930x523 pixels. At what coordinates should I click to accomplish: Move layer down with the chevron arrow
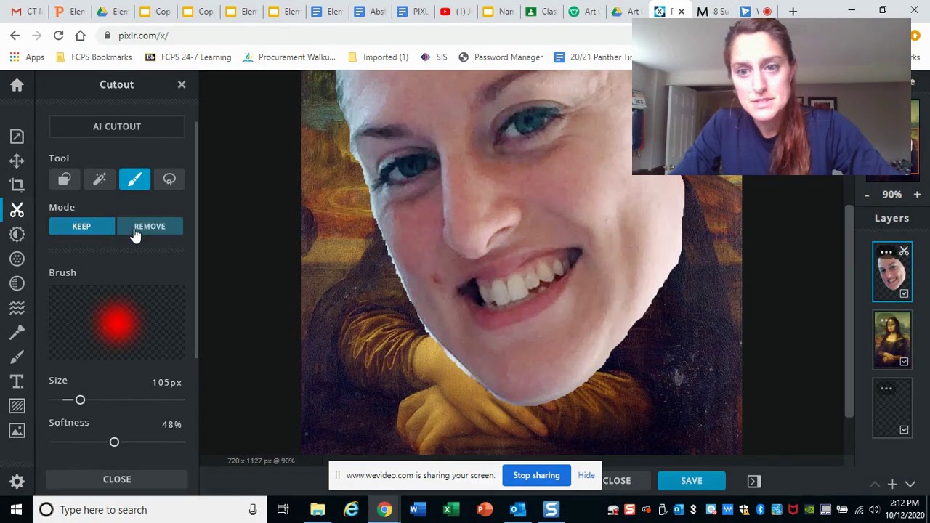click(x=910, y=484)
